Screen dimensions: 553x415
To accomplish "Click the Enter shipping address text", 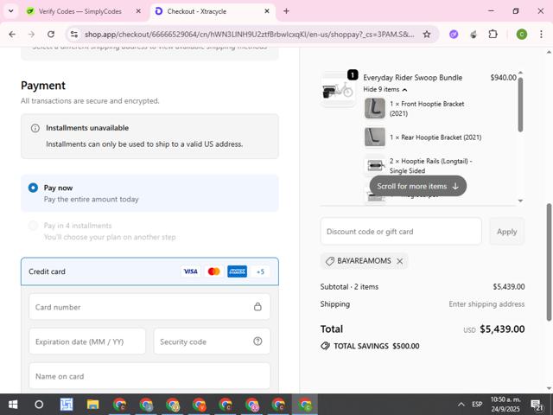I will [486, 303].
